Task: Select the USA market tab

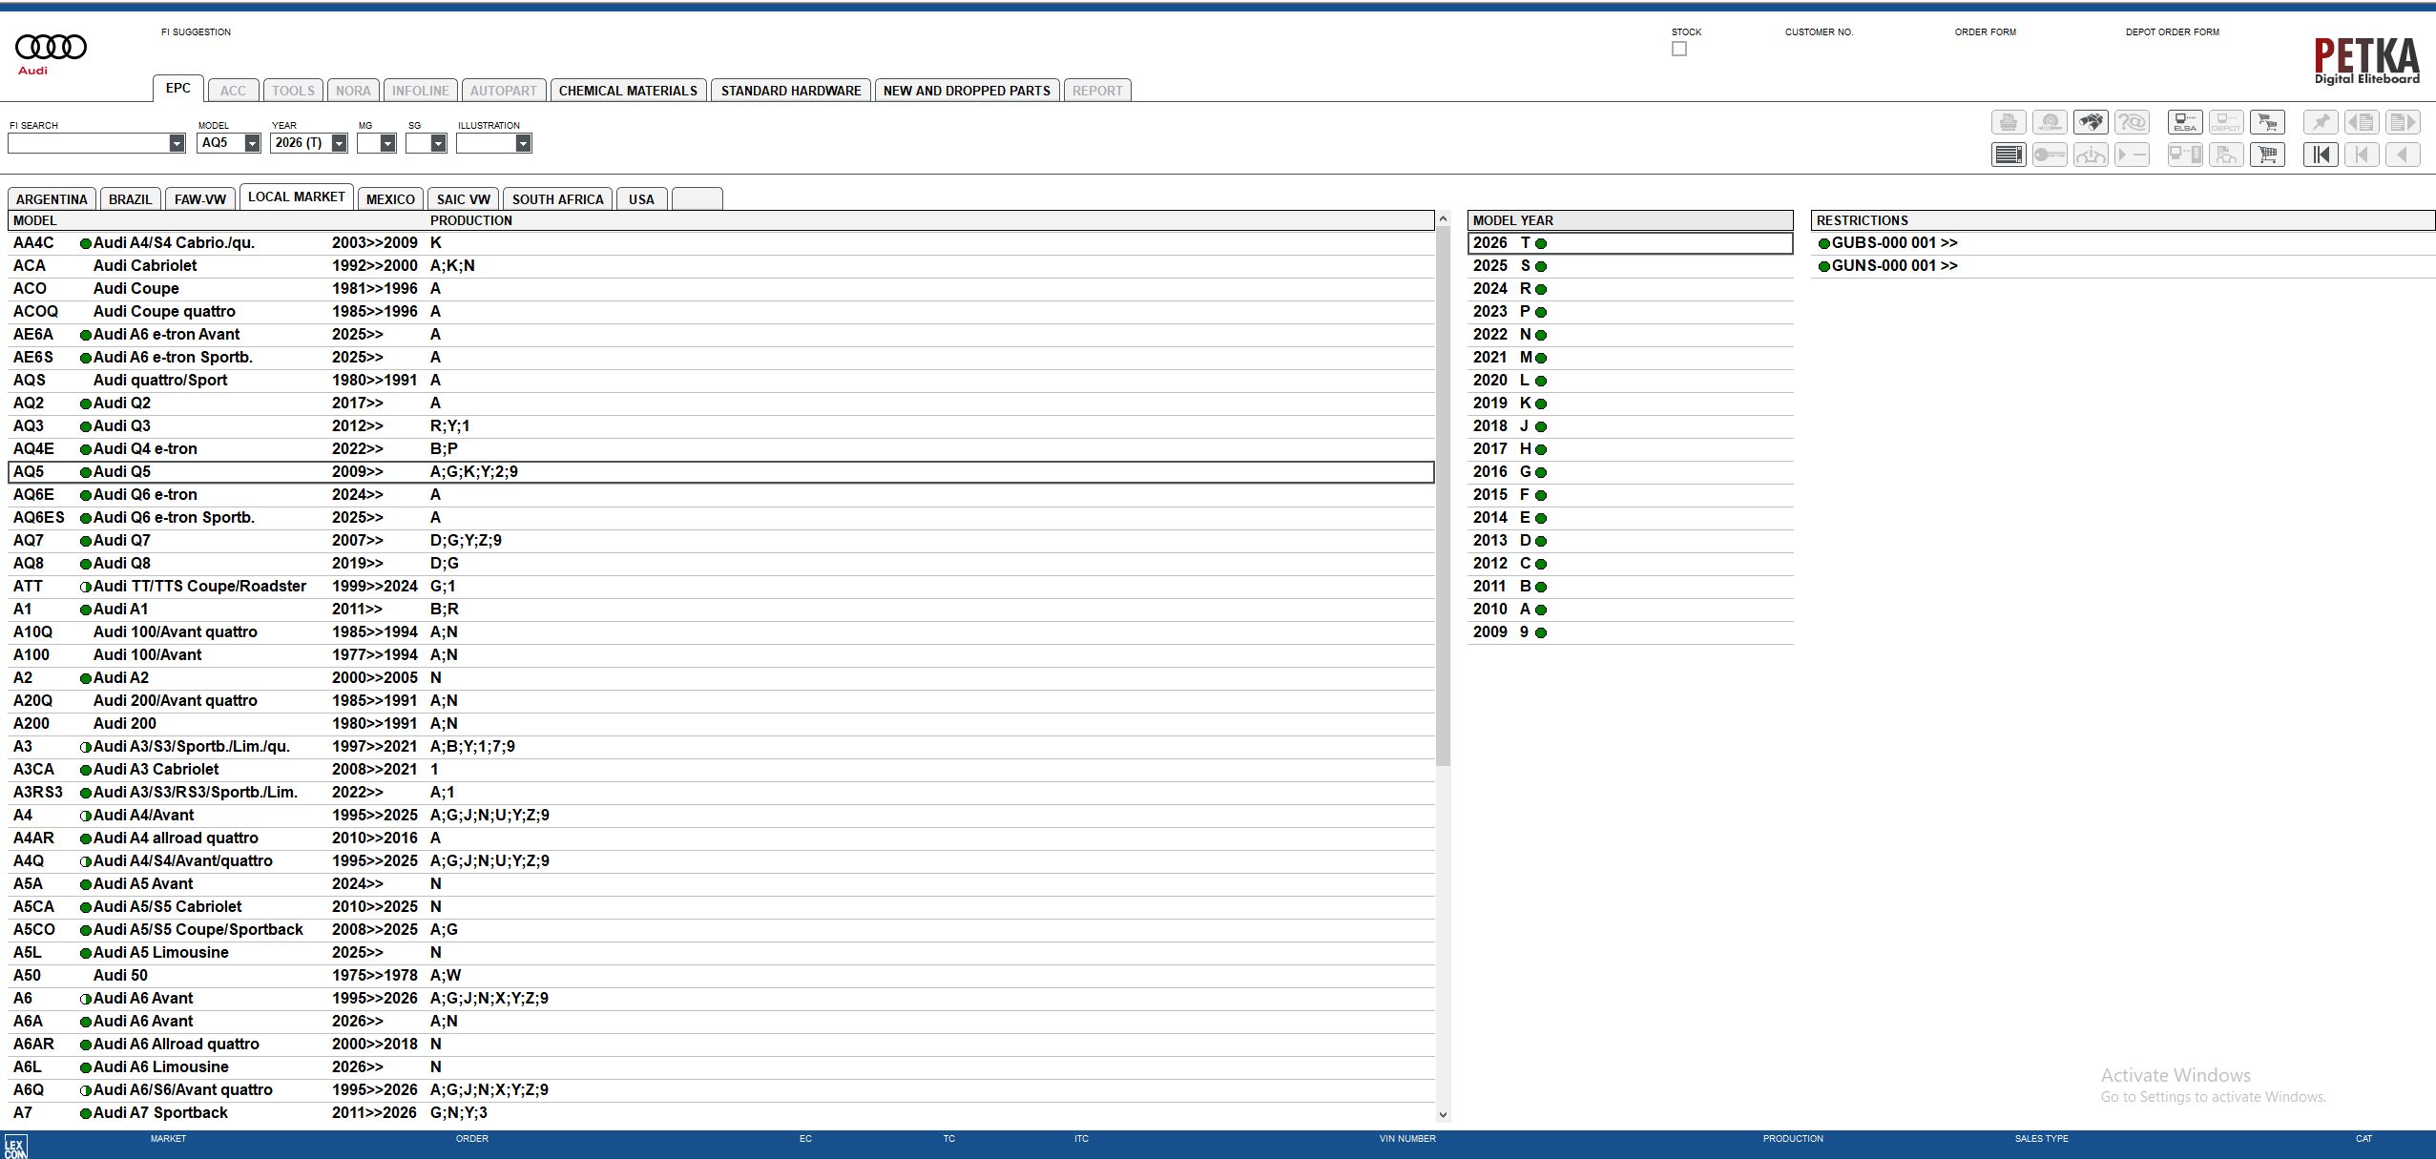Action: 641,198
